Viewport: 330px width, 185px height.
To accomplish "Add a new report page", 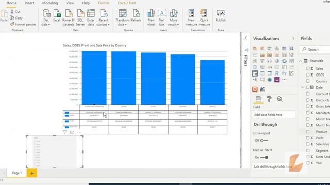I will [32, 173].
